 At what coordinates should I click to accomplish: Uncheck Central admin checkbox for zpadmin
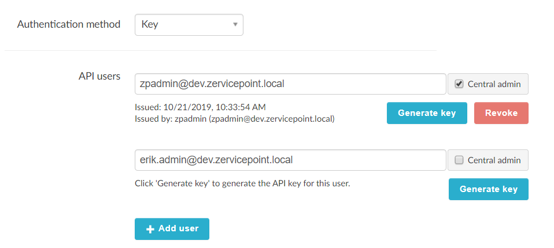(459, 84)
